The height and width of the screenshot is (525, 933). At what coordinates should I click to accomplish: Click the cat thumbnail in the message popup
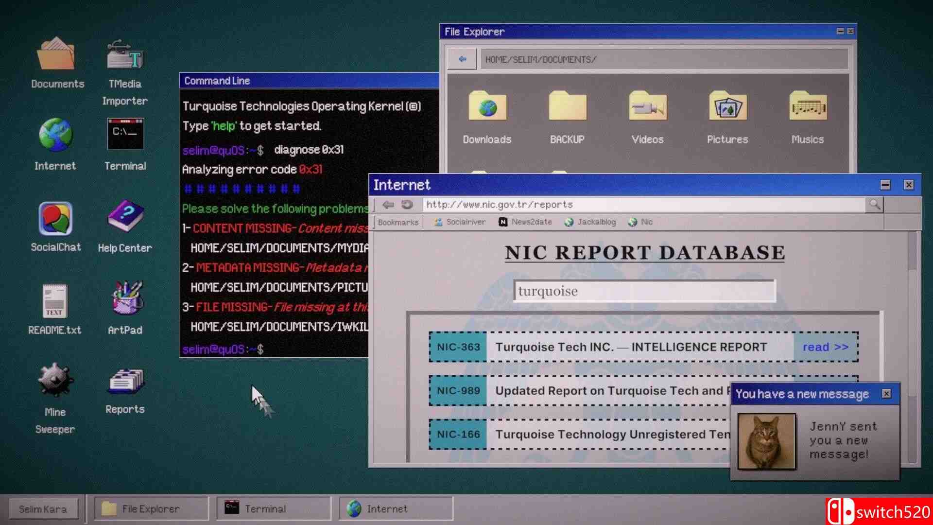(766, 441)
